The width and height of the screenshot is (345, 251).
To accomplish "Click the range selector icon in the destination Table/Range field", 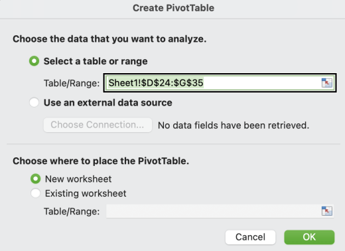I will 327,211.
